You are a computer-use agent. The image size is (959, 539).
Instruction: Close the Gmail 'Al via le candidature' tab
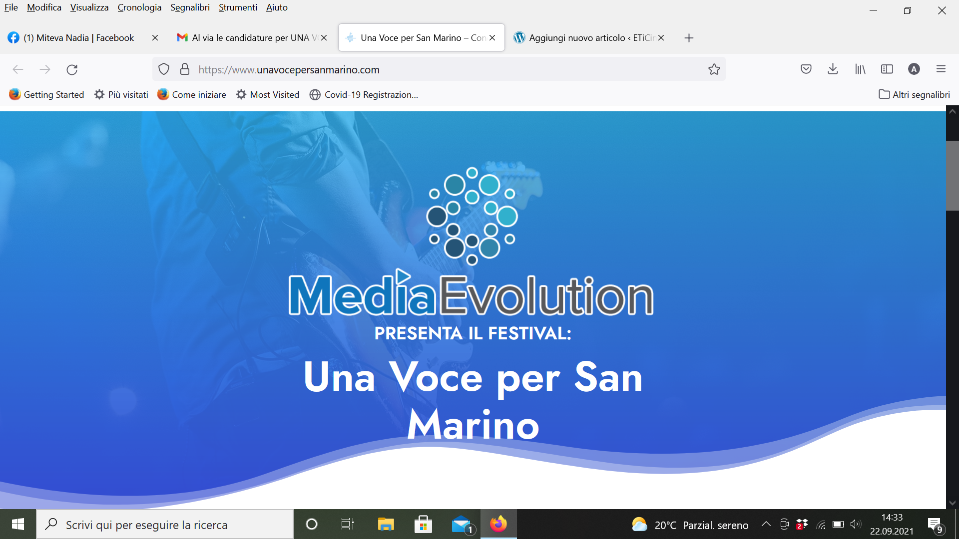[x=324, y=38]
